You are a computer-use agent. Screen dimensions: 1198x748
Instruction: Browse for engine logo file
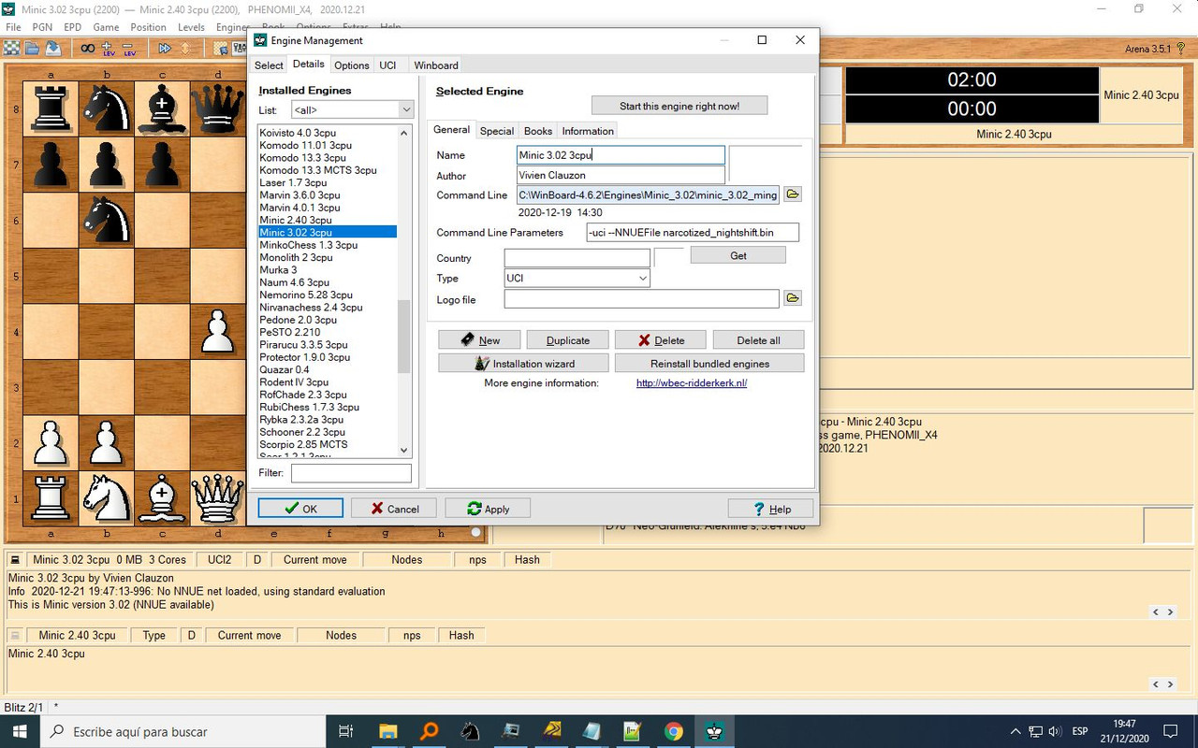point(793,298)
